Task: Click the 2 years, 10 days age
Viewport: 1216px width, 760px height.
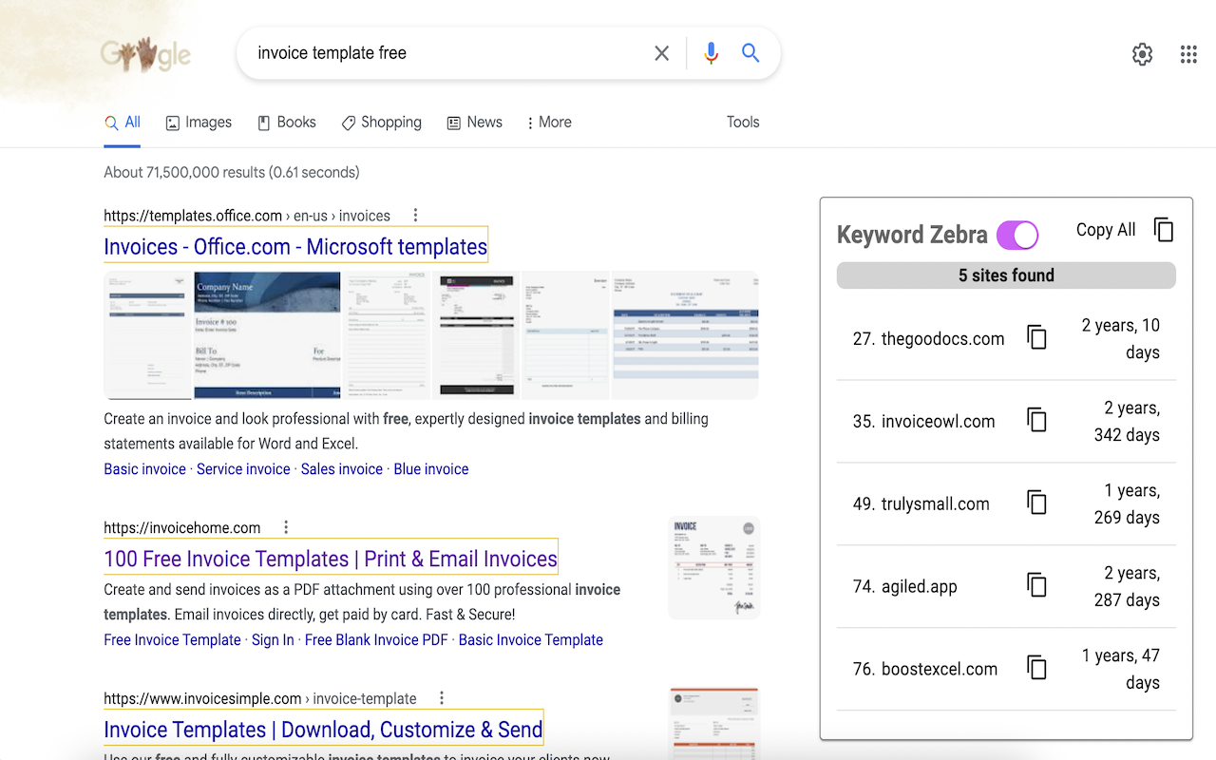Action: (1120, 339)
